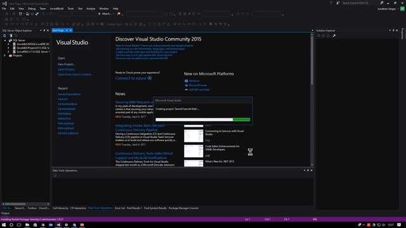Viewport: 406px width, 228px height.
Task: Click the Connect to Azure link
Action: (x=131, y=78)
